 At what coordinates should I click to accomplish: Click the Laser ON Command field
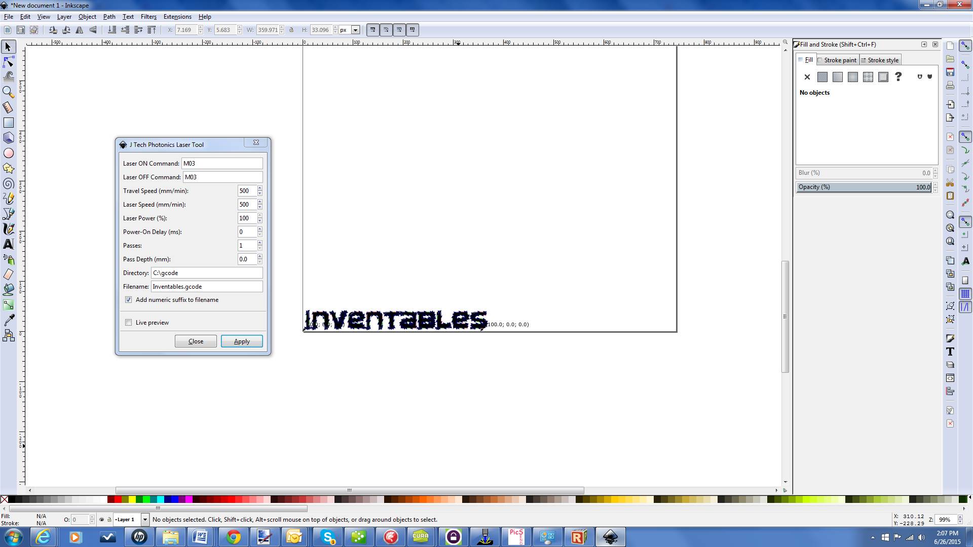[x=222, y=164]
